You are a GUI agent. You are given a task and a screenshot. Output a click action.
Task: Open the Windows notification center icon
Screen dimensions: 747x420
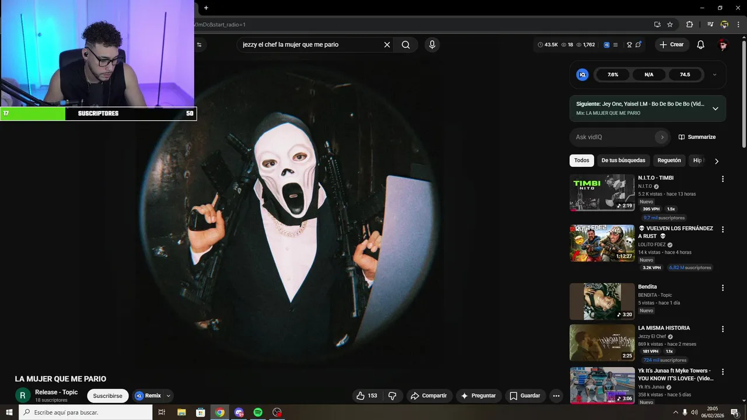735,412
